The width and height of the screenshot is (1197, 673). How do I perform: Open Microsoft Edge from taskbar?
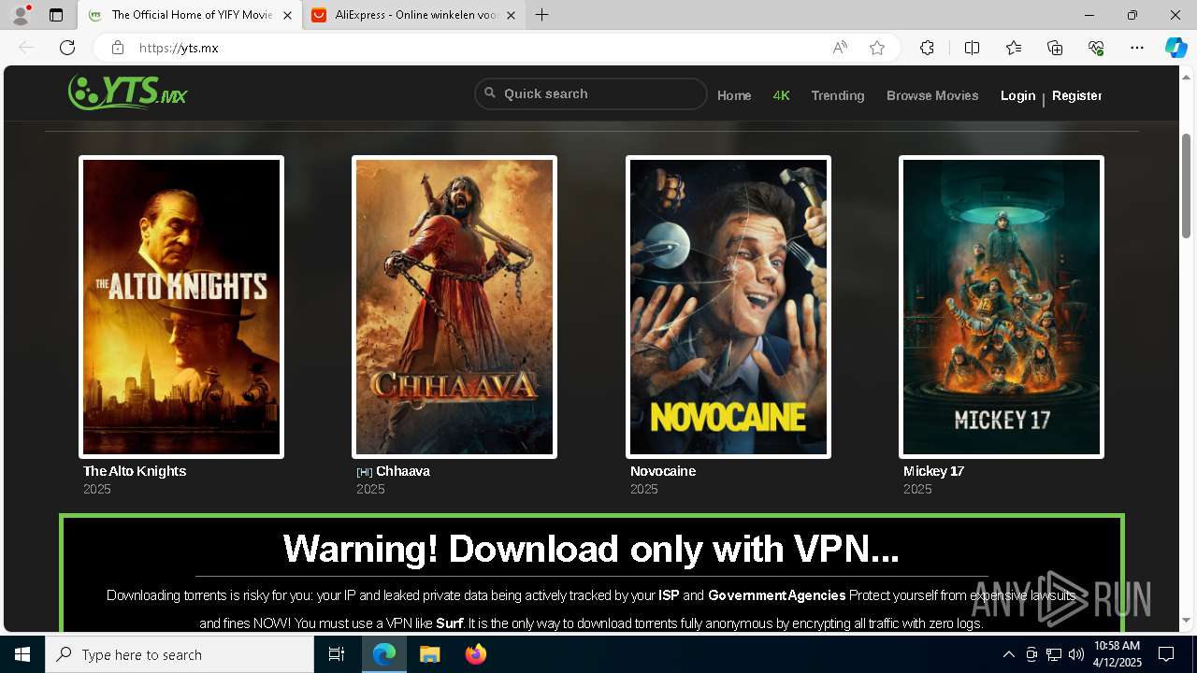[x=384, y=654]
